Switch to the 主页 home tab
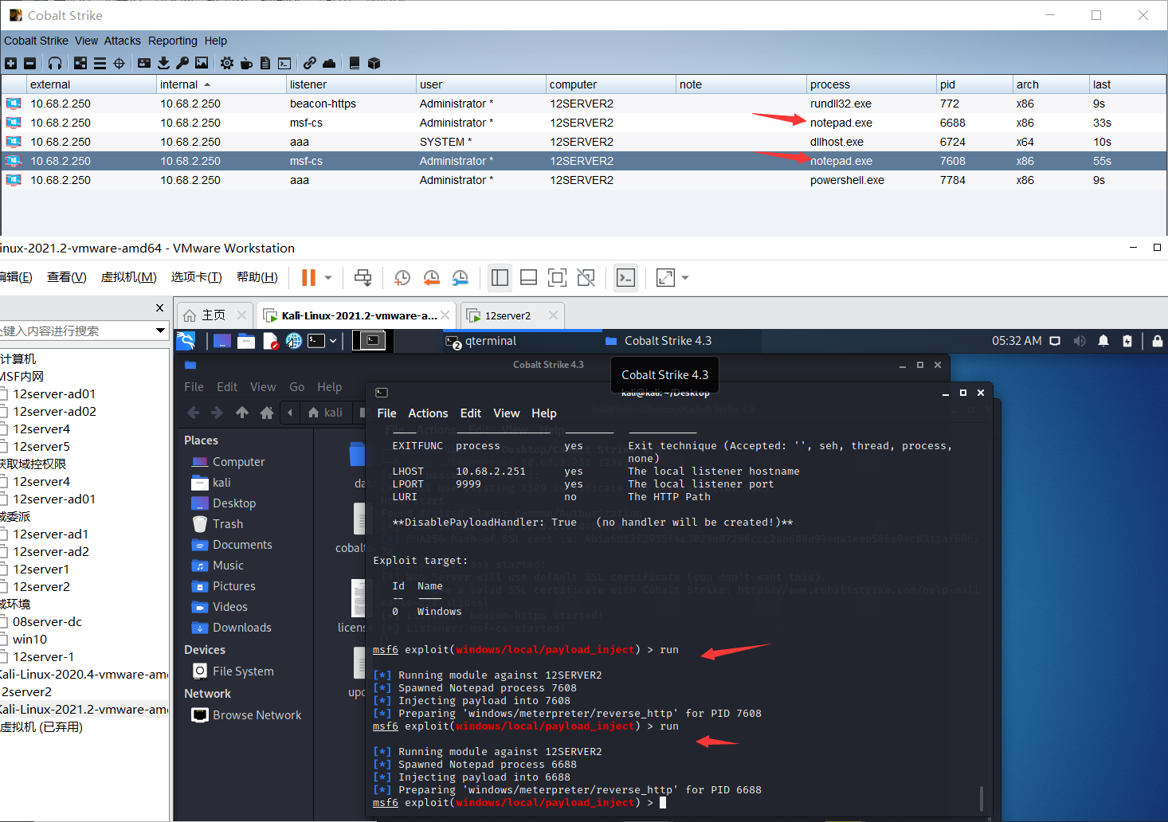The width and height of the screenshot is (1168, 822). 214,315
